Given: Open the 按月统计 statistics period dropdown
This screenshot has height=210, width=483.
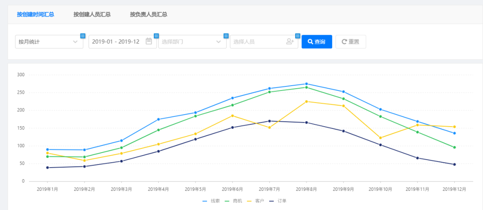Looking at the screenshot, I should [49, 41].
